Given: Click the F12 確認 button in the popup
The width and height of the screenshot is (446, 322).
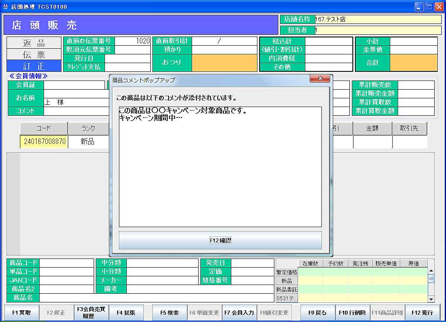Looking at the screenshot, I should [220, 240].
